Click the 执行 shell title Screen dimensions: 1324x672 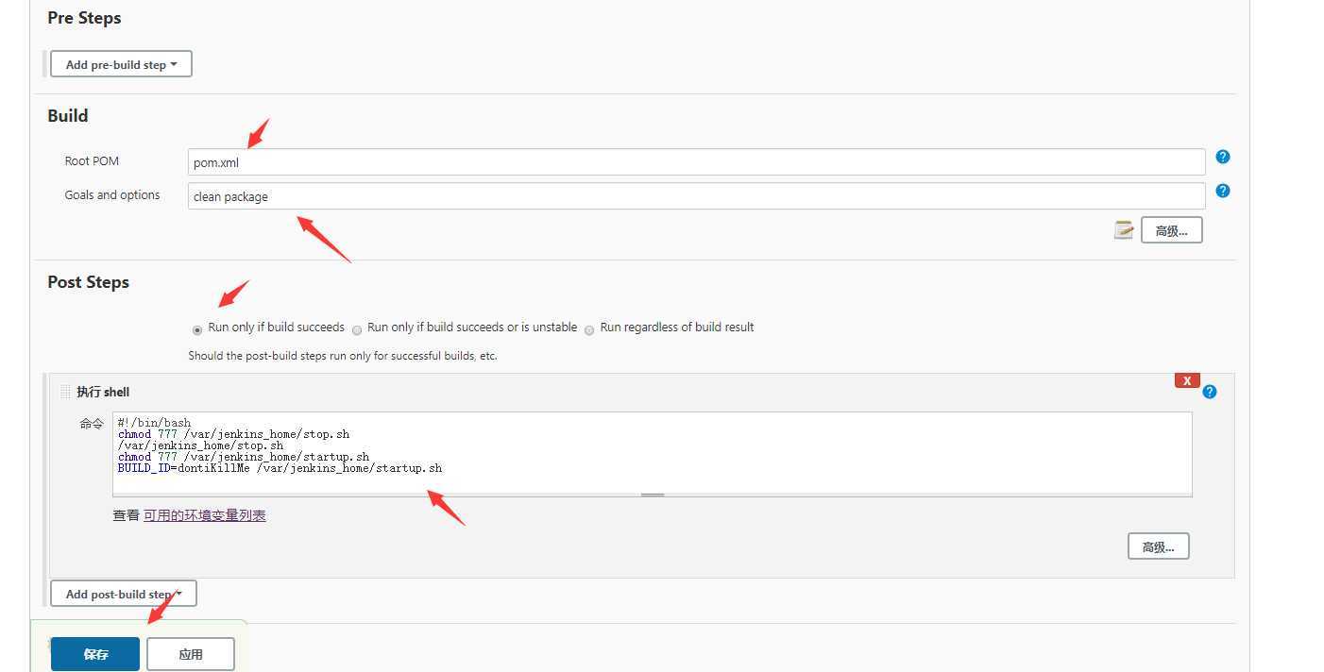(103, 392)
